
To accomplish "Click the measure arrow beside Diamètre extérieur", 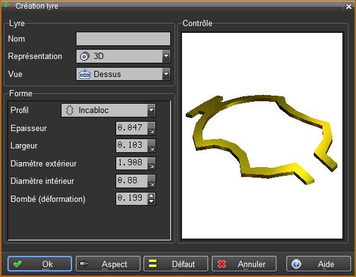I will click(x=151, y=163).
